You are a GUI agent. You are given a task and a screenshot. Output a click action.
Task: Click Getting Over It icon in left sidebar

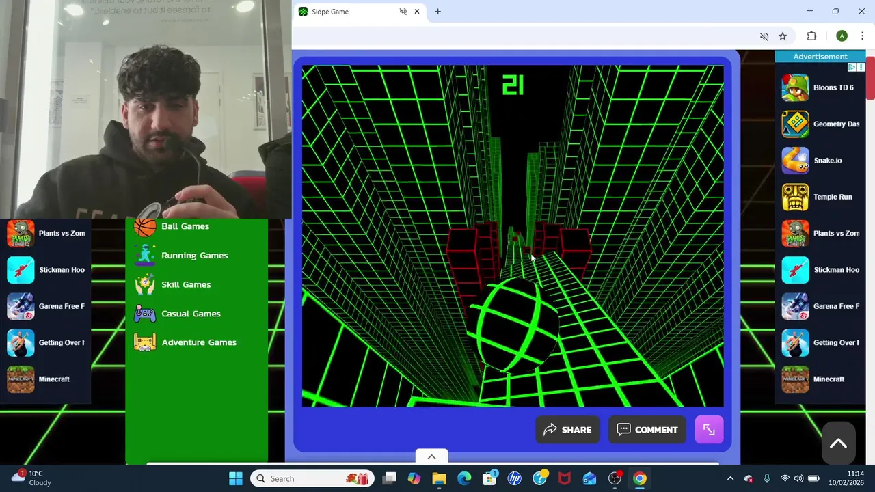(21, 342)
